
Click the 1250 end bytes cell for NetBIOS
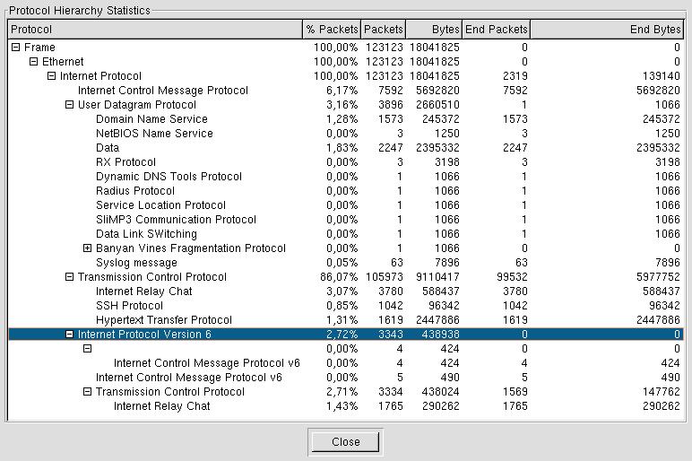tap(667, 134)
